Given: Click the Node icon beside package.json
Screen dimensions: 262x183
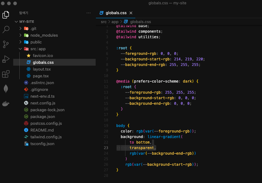Looking at the screenshot, I should pos(26,116).
